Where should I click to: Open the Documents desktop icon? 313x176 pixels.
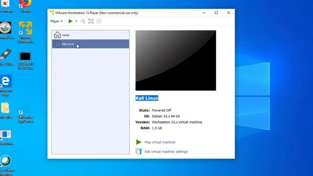6,6
